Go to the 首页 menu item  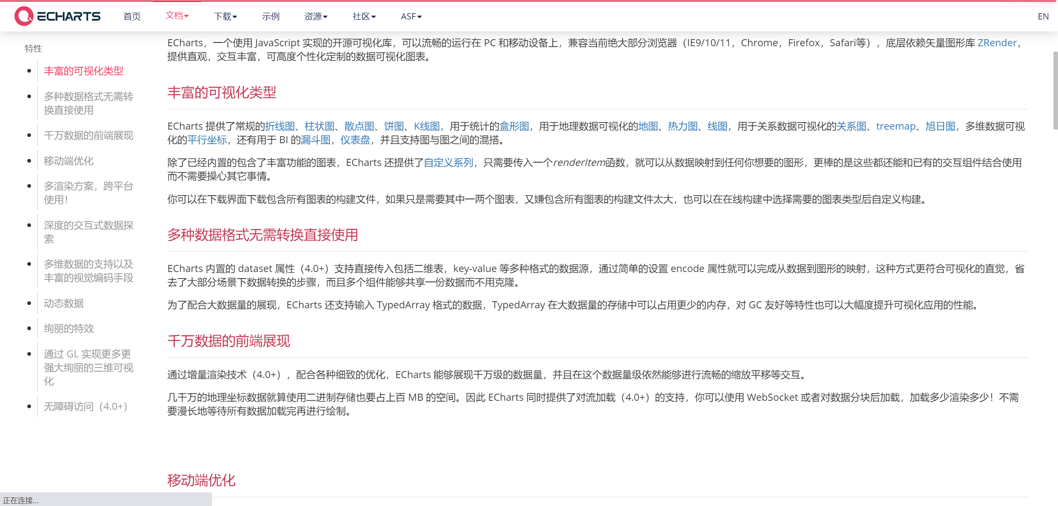[132, 17]
